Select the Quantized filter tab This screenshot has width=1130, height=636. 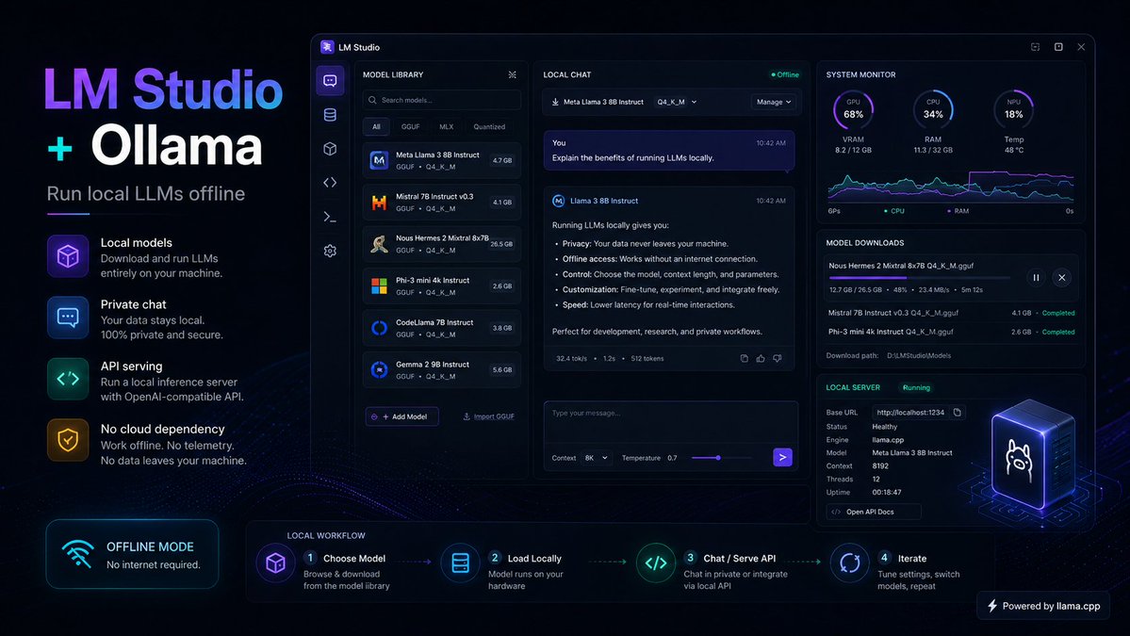(x=489, y=127)
